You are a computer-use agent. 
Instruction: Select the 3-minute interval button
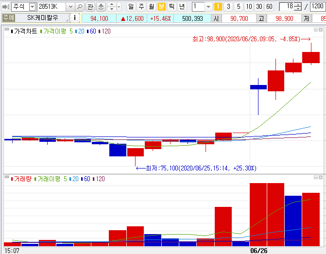click(x=228, y=7)
